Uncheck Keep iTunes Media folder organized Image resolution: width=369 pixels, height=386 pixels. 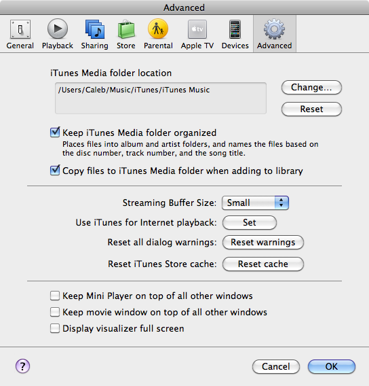[55, 133]
